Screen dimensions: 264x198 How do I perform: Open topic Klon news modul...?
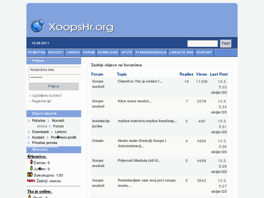(135, 101)
